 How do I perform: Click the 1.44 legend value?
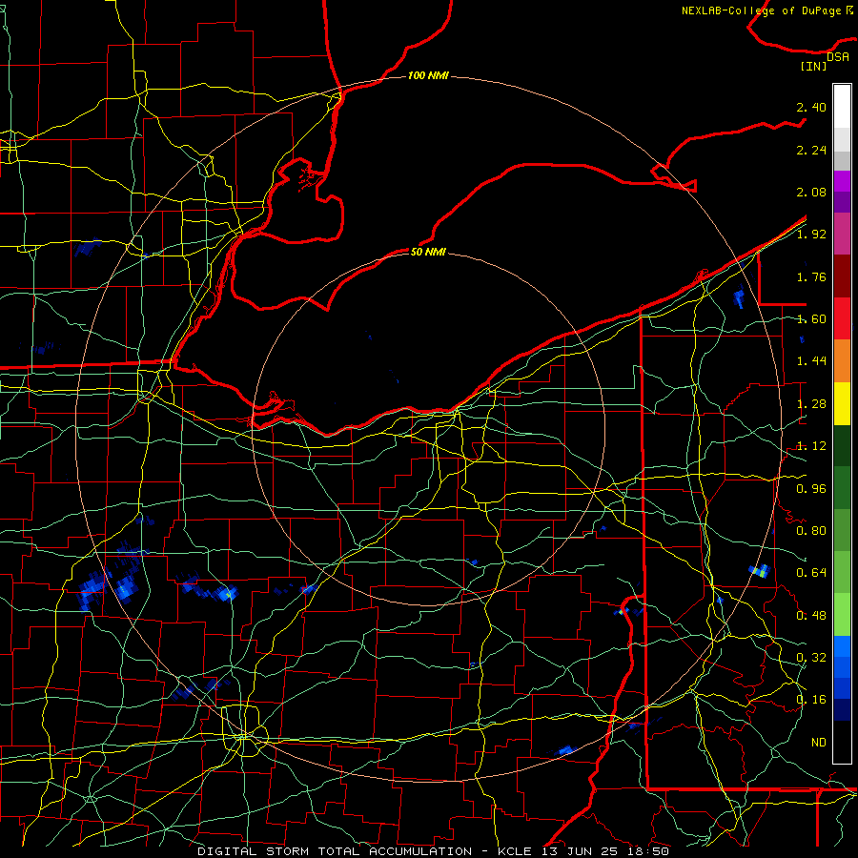[x=811, y=361]
